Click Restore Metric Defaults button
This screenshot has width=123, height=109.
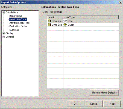click(104, 93)
